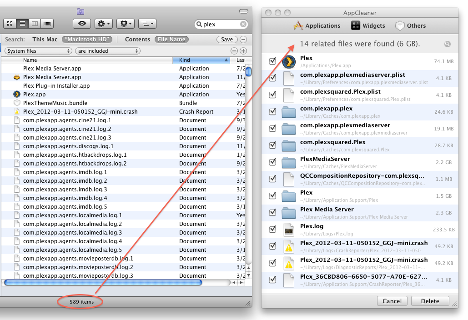The image size is (468, 320).
Task: Click the AppCleaner results search icon
Action: (447, 44)
